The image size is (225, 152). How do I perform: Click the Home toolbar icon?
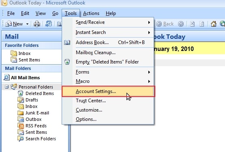(213, 24)
